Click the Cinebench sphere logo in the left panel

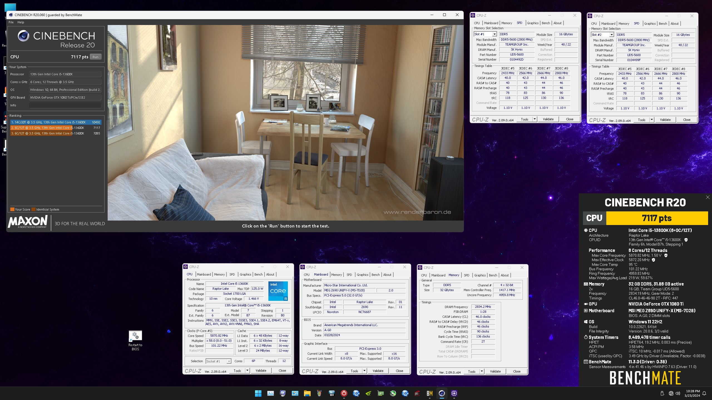point(23,36)
